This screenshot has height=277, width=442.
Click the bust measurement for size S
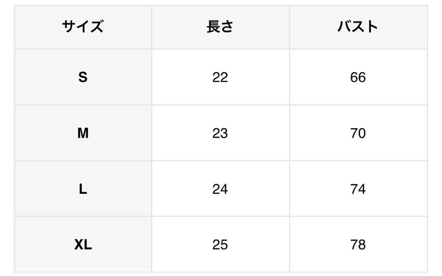click(x=358, y=77)
